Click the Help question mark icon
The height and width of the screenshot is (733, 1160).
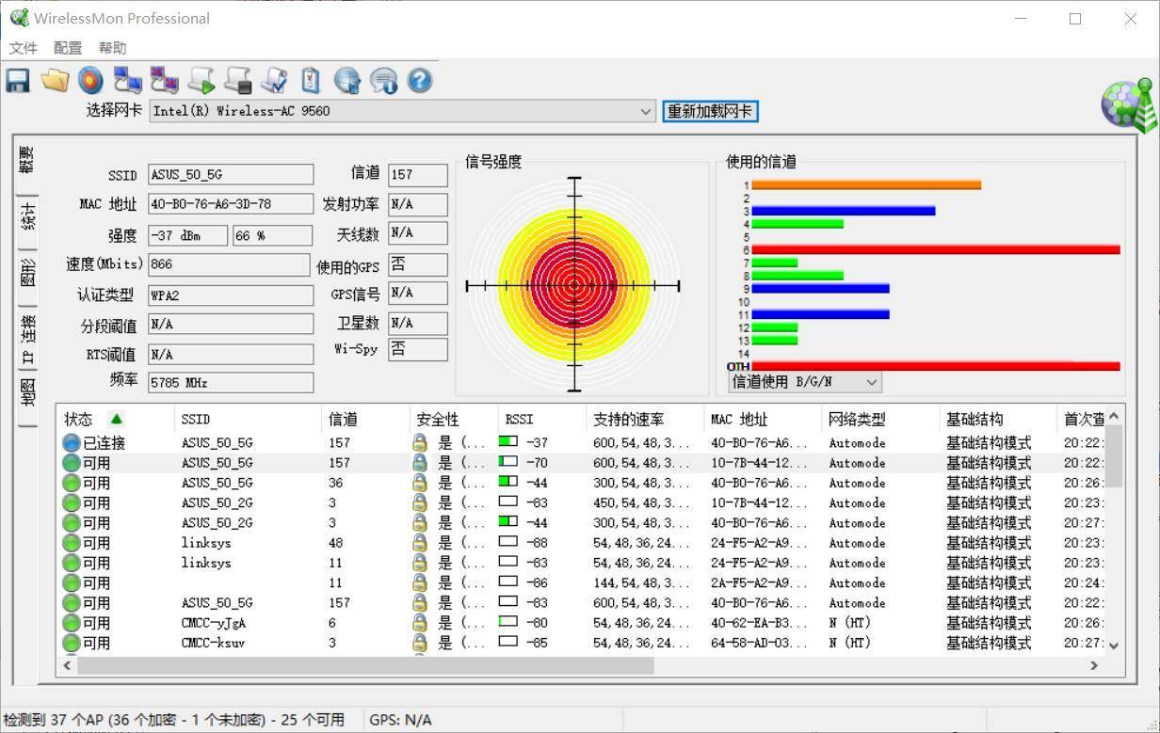(x=419, y=81)
